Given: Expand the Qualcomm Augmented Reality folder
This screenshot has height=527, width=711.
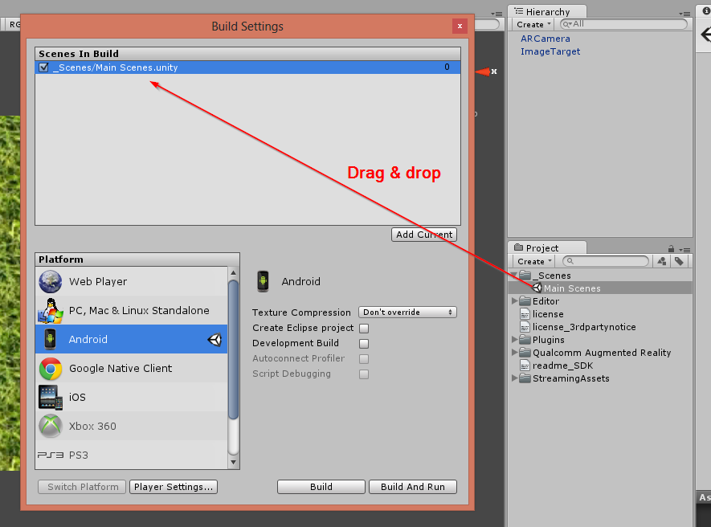Looking at the screenshot, I should click(515, 353).
